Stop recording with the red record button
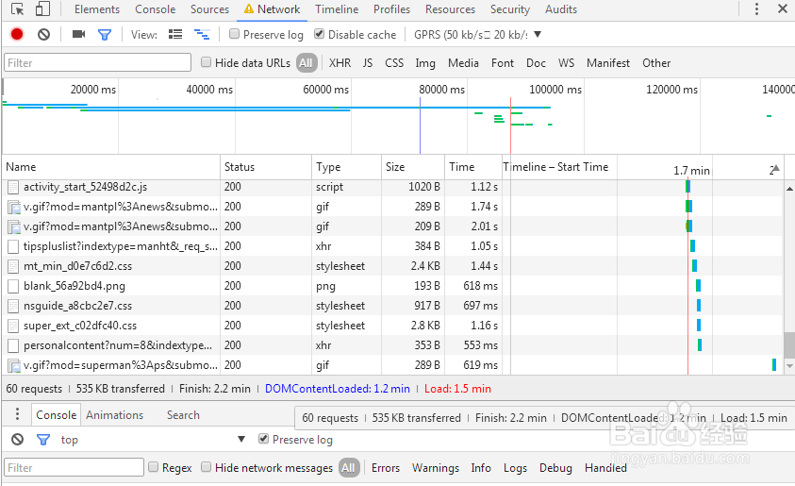The image size is (795, 486). pyautogui.click(x=17, y=34)
